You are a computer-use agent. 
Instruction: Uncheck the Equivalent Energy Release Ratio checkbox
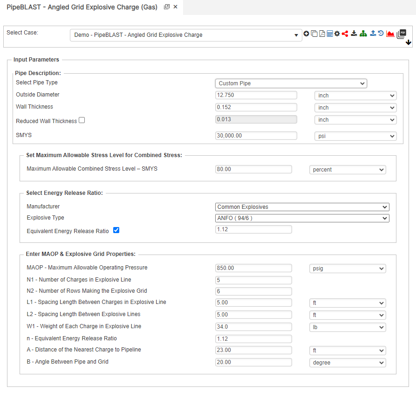pos(116,230)
